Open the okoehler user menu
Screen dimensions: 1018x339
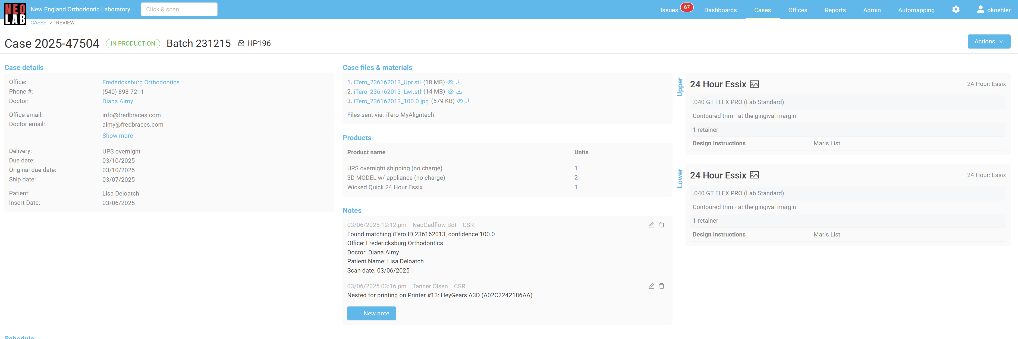pyautogui.click(x=994, y=10)
